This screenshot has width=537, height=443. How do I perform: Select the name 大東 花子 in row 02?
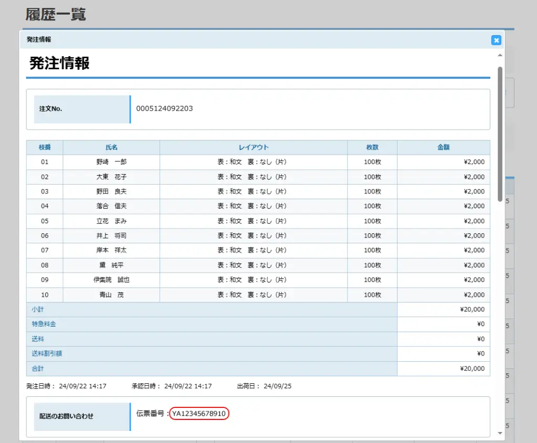click(111, 177)
